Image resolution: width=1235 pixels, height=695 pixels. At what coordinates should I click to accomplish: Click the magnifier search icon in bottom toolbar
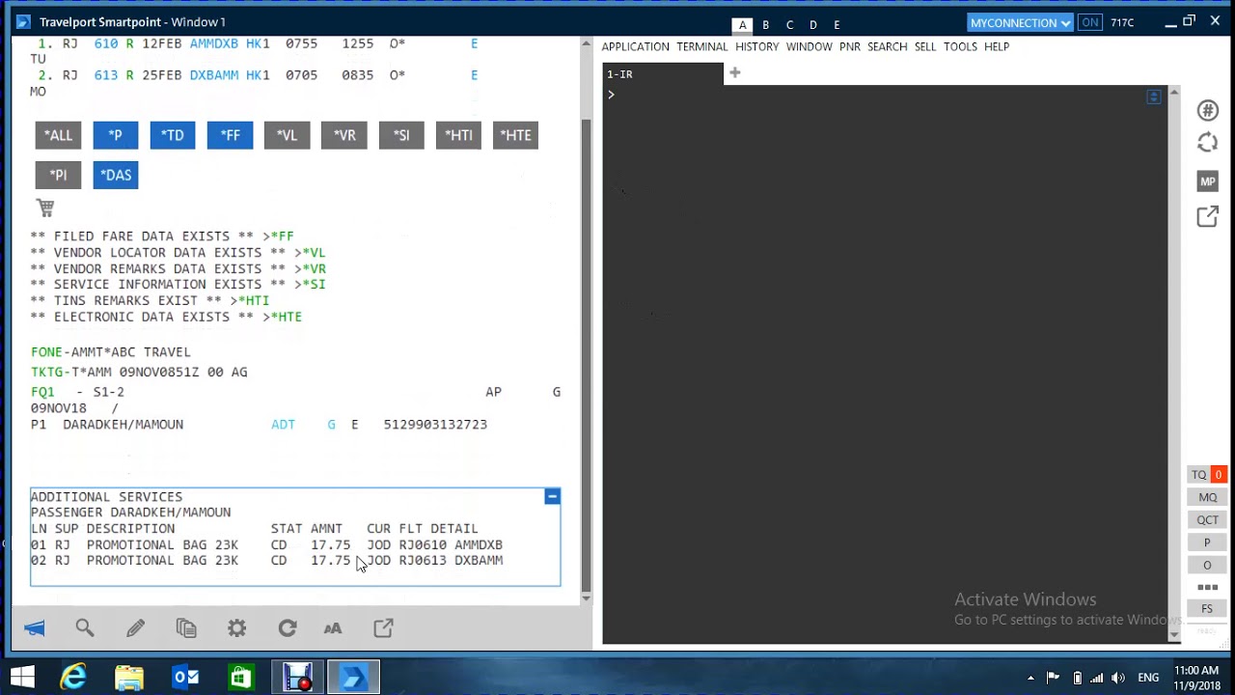[x=85, y=628]
